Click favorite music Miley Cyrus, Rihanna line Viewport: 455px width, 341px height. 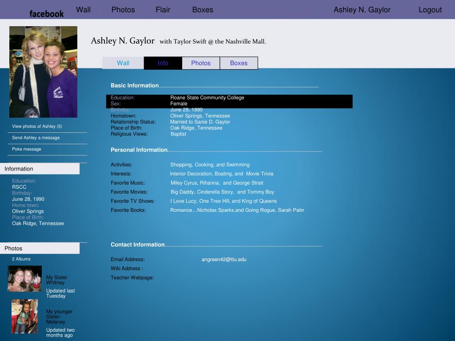[x=217, y=182]
